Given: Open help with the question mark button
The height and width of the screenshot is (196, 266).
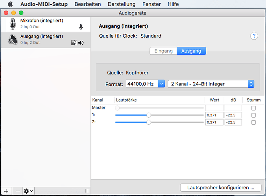Looking at the screenshot, I should point(254,36).
